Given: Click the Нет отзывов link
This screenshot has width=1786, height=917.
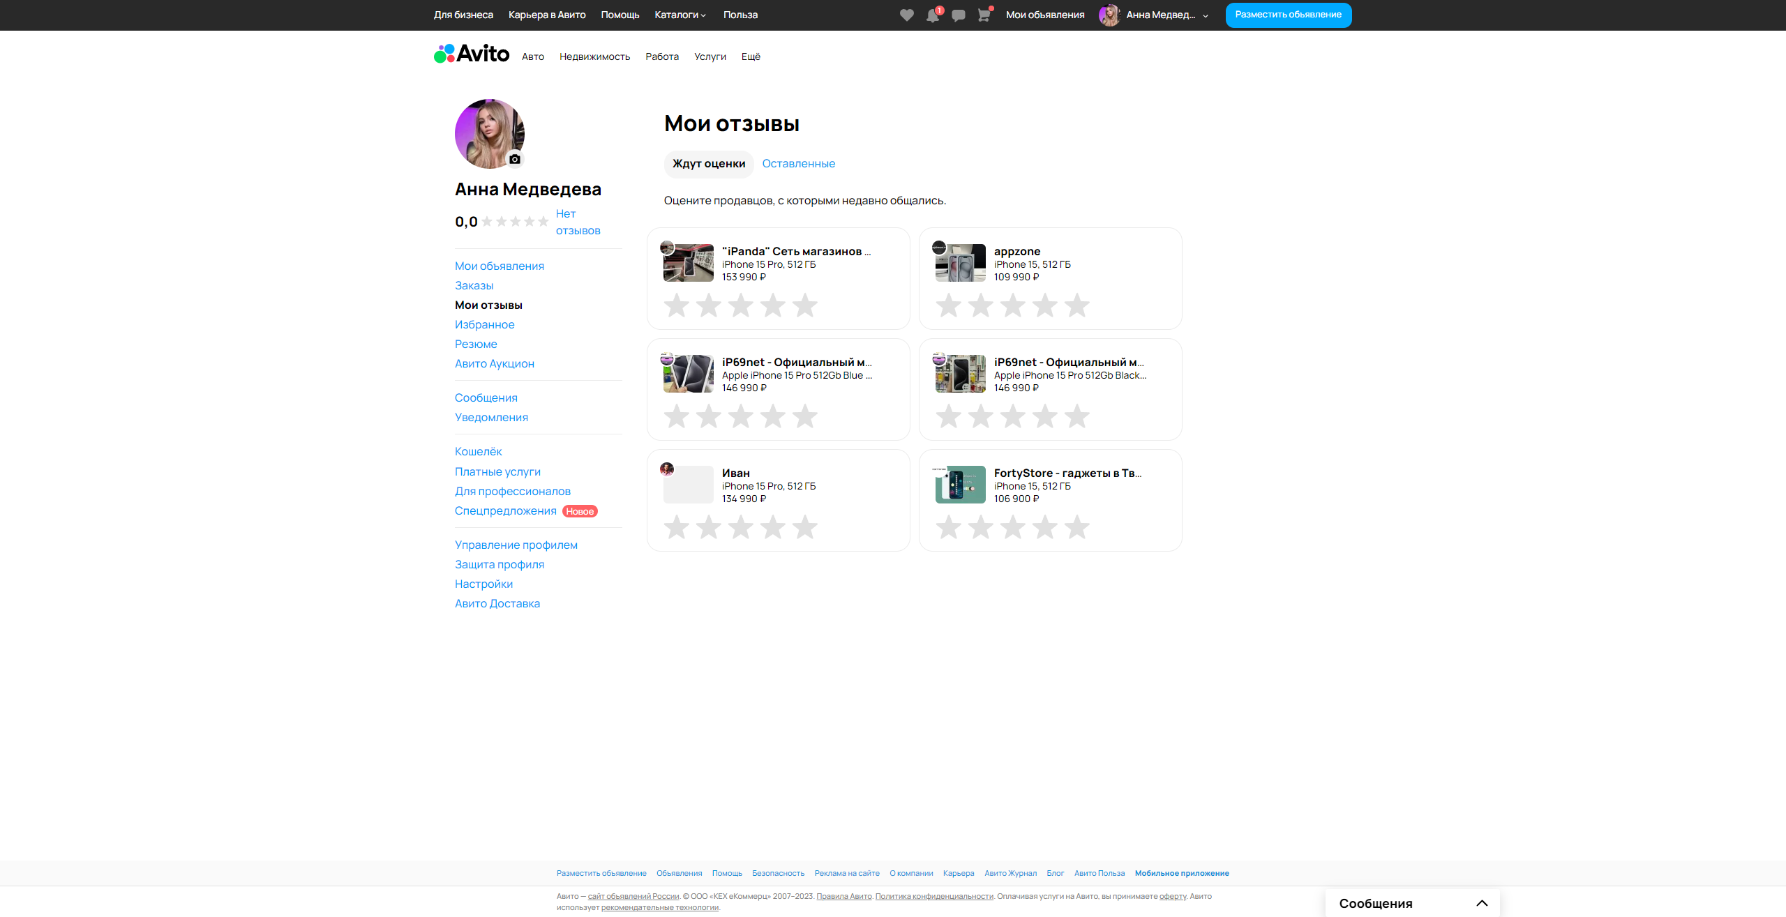Looking at the screenshot, I should point(578,222).
